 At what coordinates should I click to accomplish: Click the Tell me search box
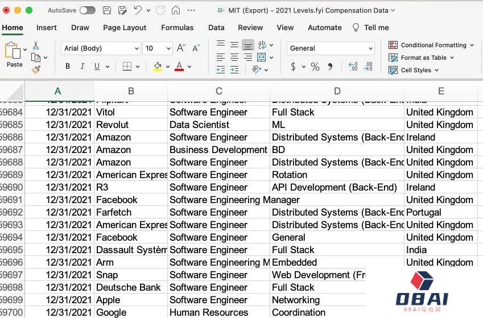click(x=370, y=28)
